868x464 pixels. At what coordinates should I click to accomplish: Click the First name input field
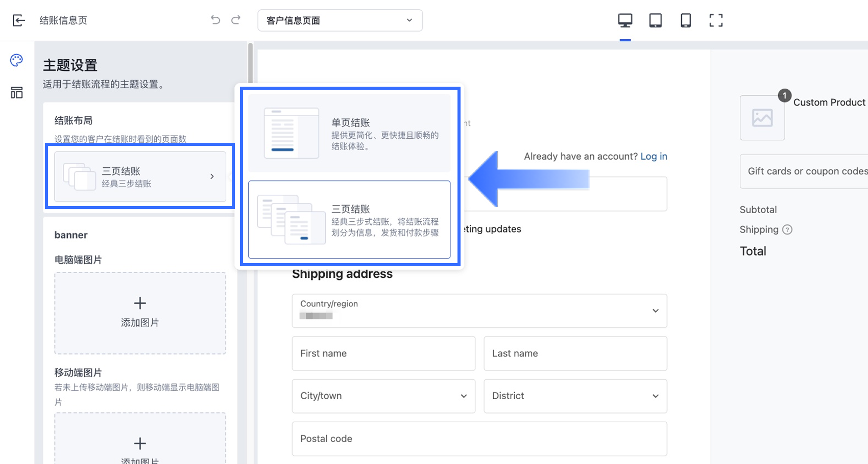(383, 353)
